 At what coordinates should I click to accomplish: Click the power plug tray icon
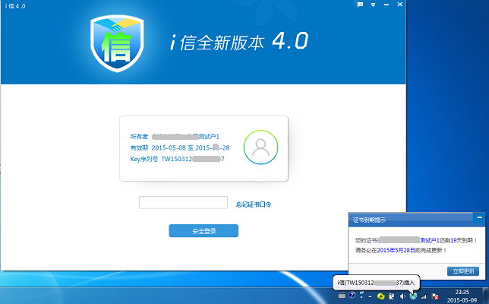pyautogui.click(x=391, y=296)
